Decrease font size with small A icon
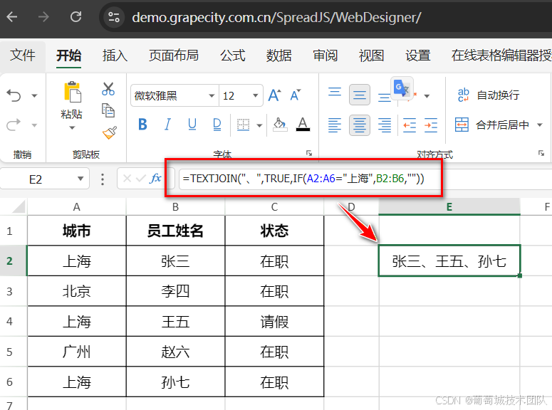Viewport: 552px width, 410px height. [x=296, y=95]
